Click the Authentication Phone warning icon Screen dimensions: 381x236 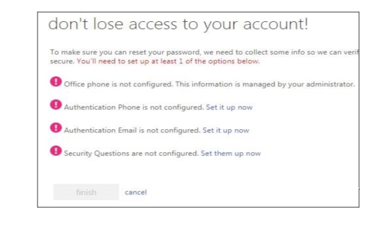(56, 105)
